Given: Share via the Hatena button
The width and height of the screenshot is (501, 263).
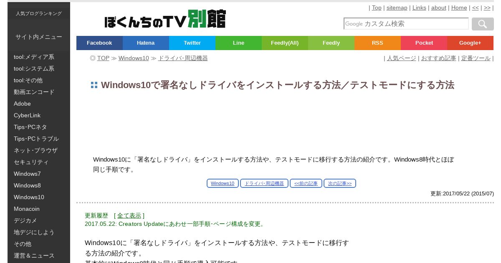Looking at the screenshot, I should (146, 43).
